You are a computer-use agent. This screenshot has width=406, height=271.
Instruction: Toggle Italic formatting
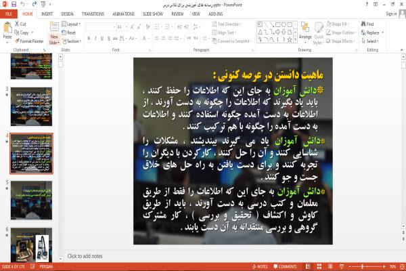coord(95,39)
